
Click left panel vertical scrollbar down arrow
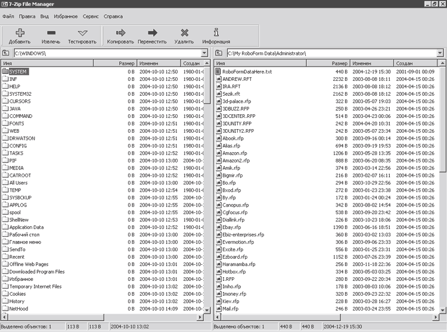[206, 310]
